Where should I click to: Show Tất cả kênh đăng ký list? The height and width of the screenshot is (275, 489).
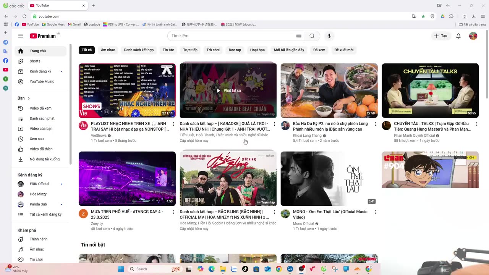coord(41,215)
